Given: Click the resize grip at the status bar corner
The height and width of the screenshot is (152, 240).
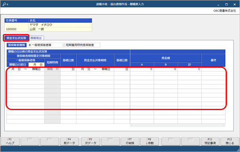Looking at the screenshot, I should 238,150.
